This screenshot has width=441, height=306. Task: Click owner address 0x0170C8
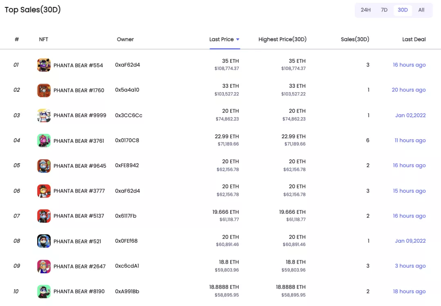[127, 140]
